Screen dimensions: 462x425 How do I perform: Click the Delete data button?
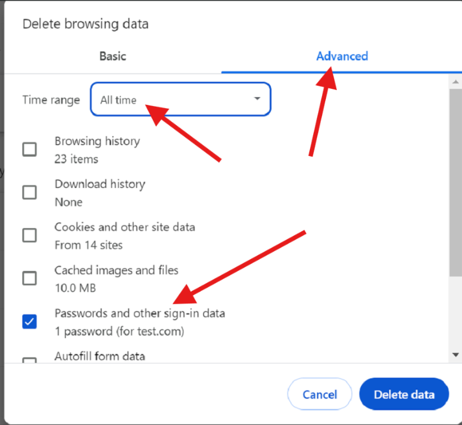pyautogui.click(x=404, y=394)
